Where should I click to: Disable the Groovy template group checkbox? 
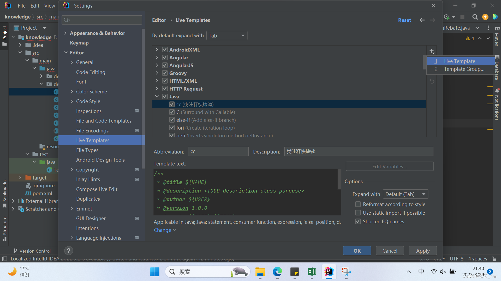[x=165, y=73]
